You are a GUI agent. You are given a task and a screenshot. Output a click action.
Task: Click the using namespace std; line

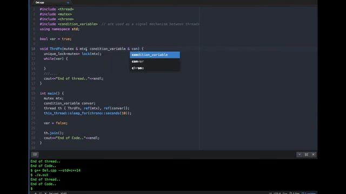coord(59,29)
